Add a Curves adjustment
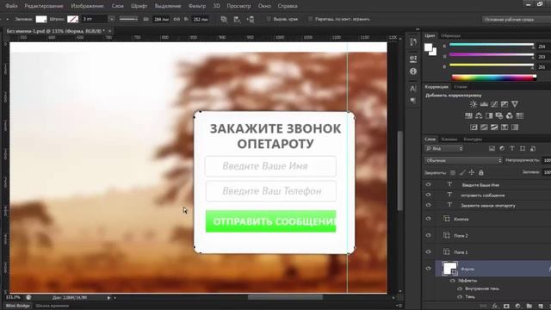Image resolution: width=551 pixels, height=310 pixels. pos(494,104)
